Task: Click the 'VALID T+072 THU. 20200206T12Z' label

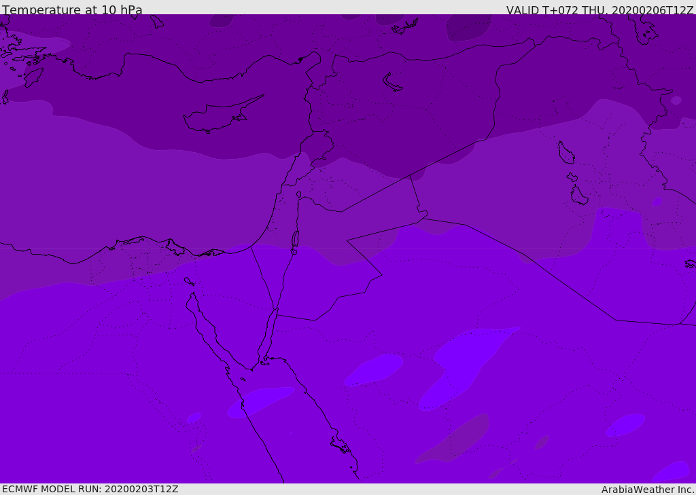Action: point(599,10)
